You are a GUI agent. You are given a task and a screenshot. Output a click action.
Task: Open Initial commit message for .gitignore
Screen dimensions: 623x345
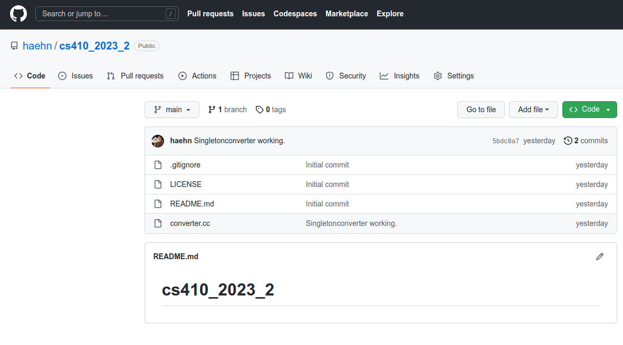[328, 165]
